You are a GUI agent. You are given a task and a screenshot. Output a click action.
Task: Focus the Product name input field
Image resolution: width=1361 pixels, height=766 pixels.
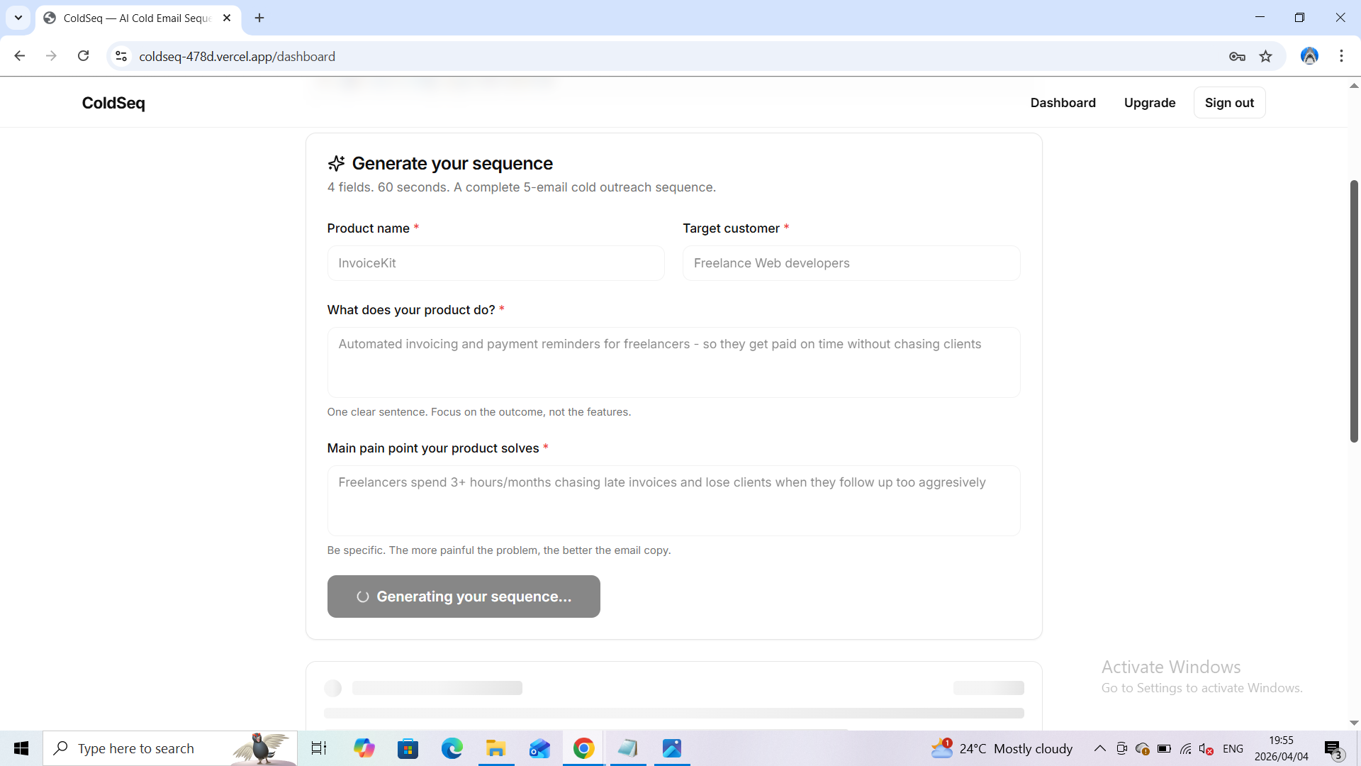click(x=495, y=263)
